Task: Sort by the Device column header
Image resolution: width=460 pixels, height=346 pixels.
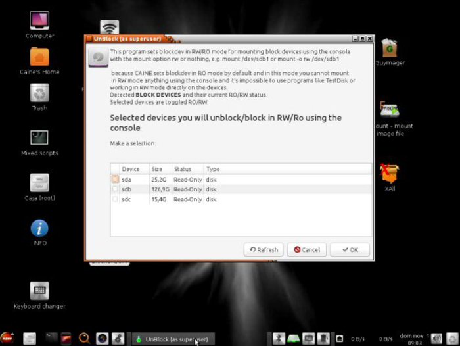Action: pyautogui.click(x=134, y=169)
